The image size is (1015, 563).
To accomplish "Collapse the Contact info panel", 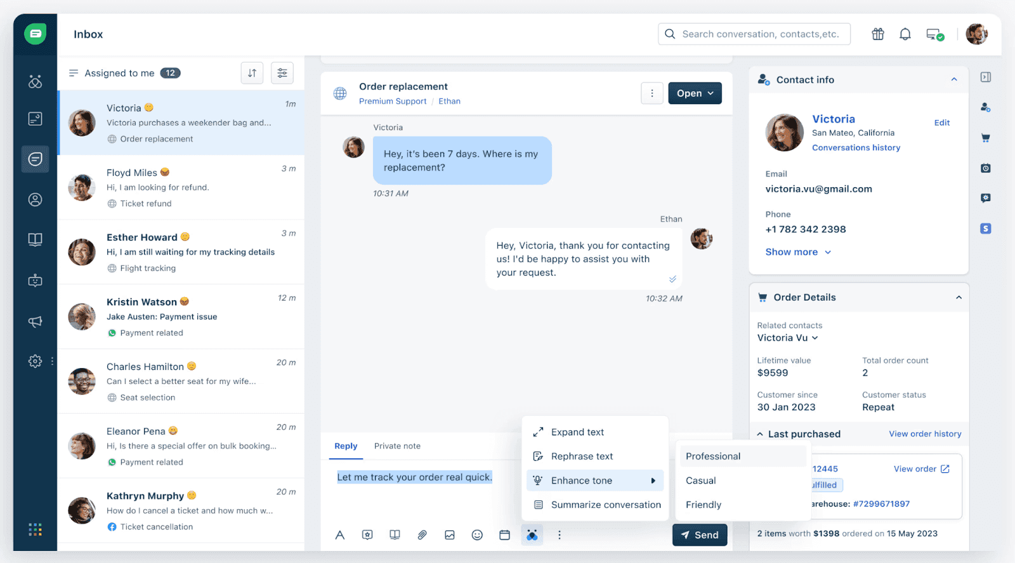I will pyautogui.click(x=954, y=79).
